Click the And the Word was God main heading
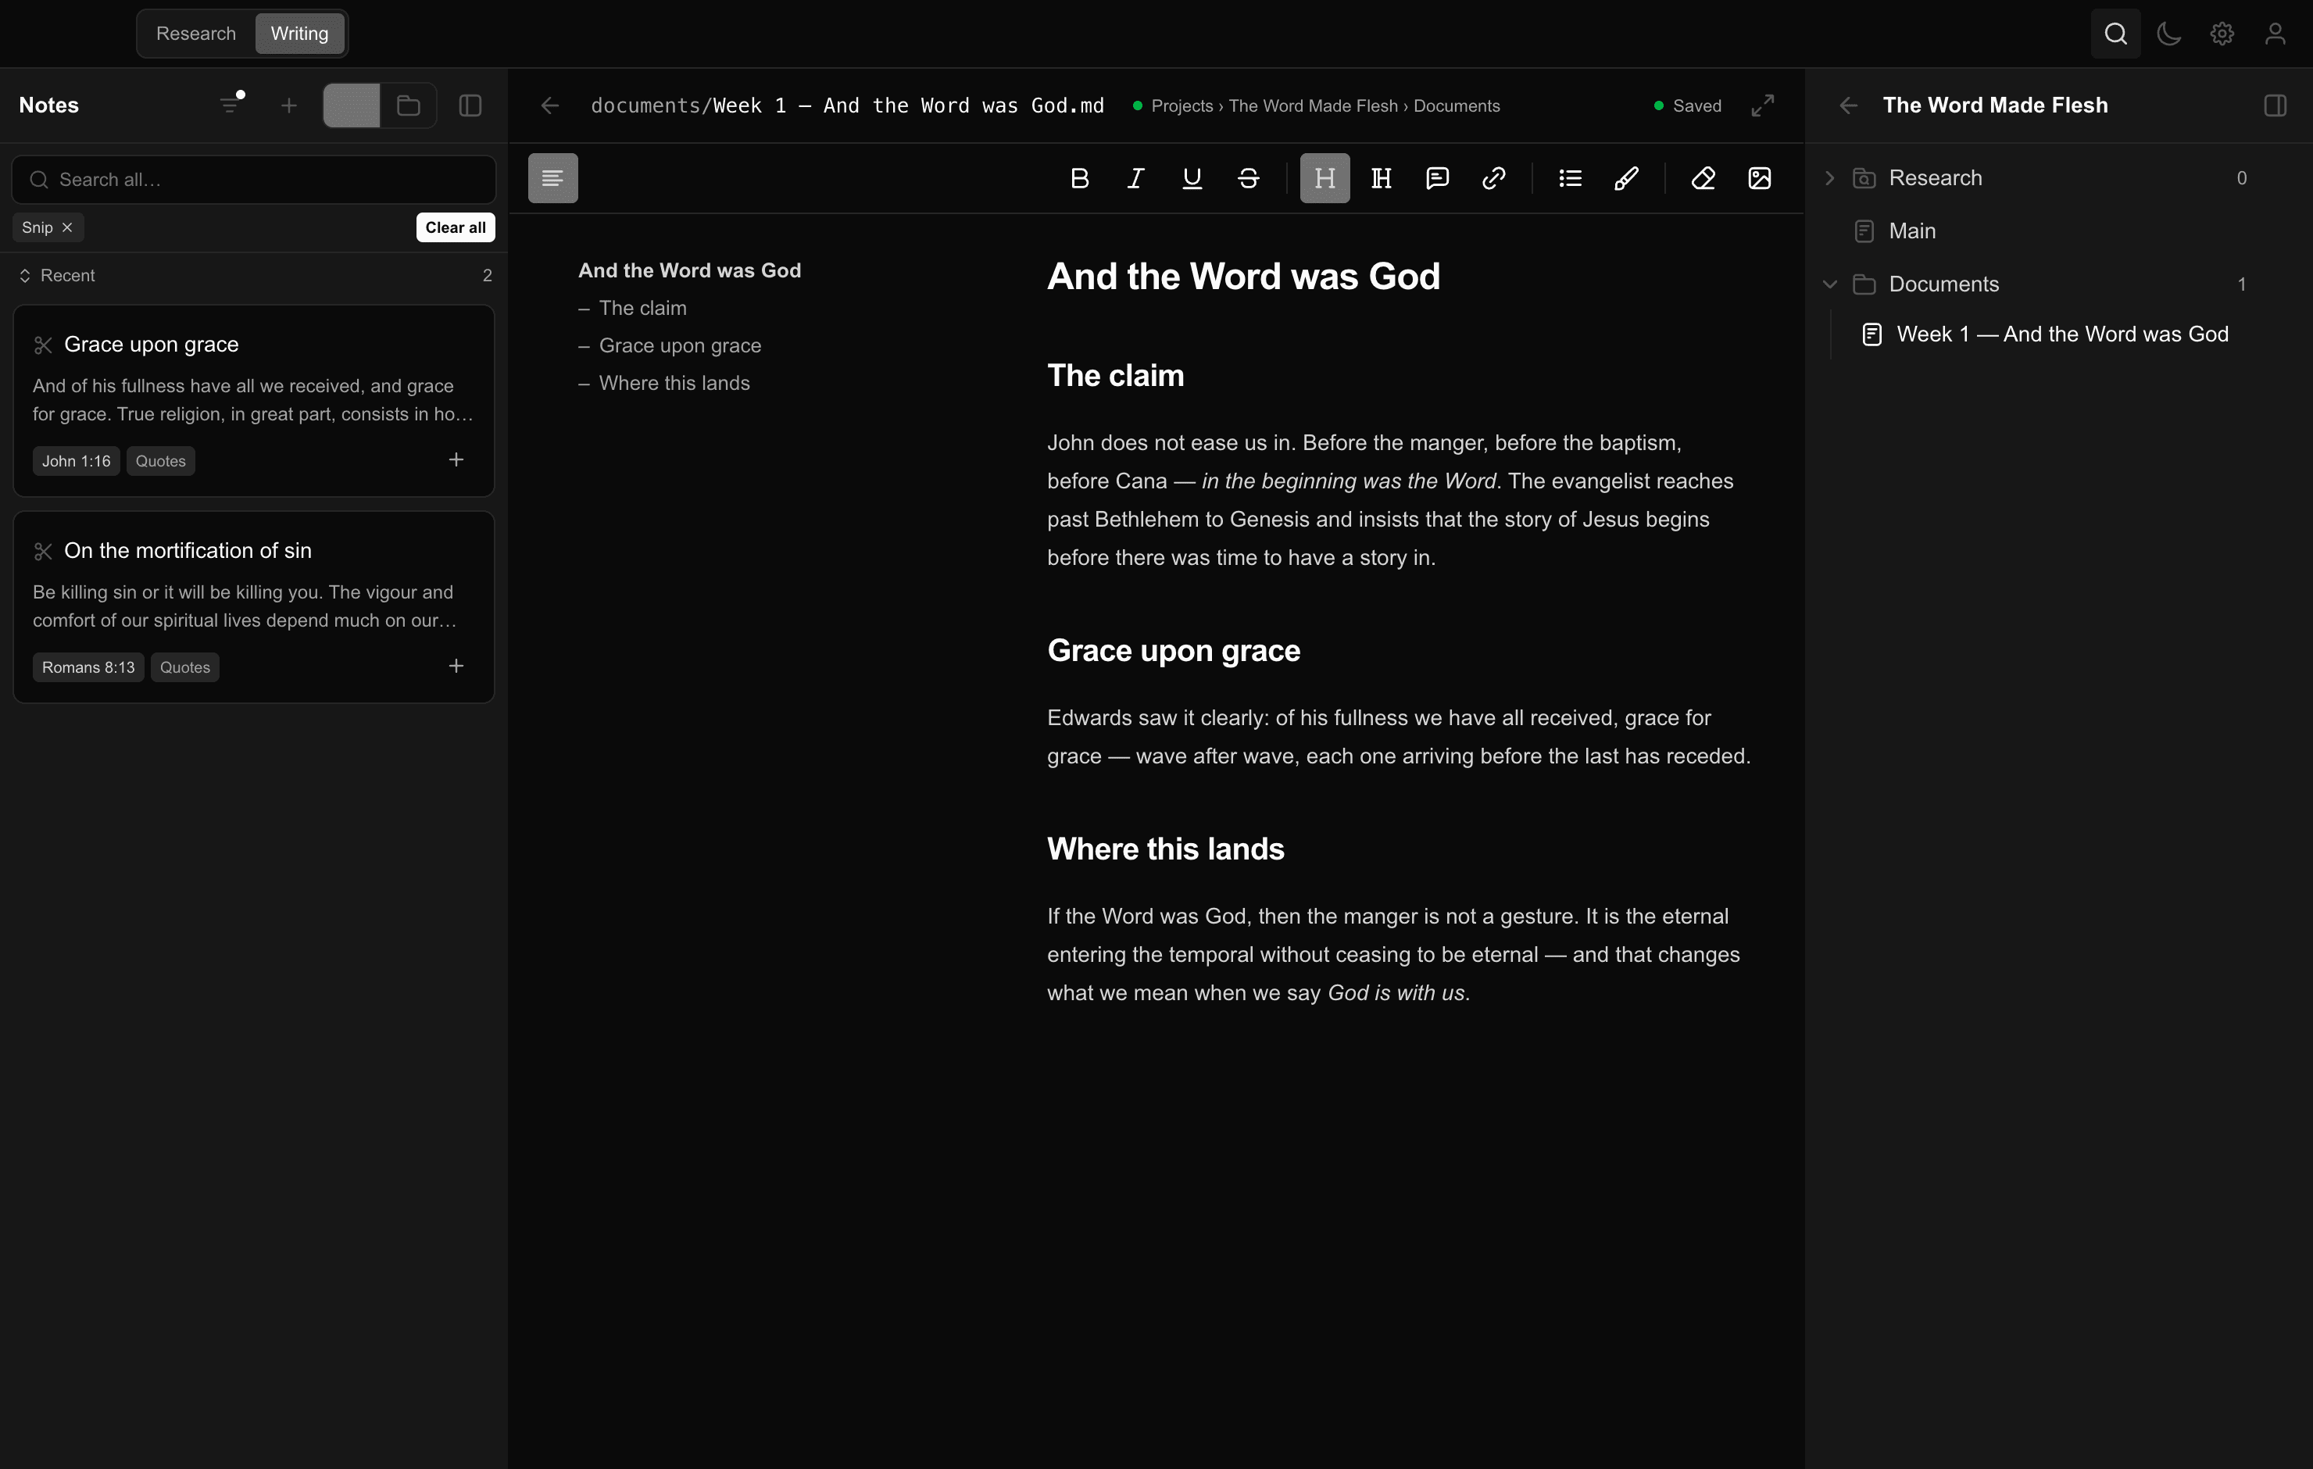The width and height of the screenshot is (2313, 1469). (x=1243, y=277)
